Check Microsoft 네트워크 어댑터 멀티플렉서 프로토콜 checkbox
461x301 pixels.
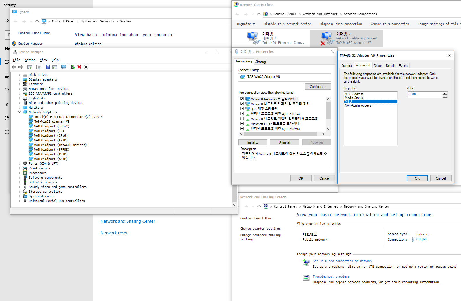click(x=242, y=119)
